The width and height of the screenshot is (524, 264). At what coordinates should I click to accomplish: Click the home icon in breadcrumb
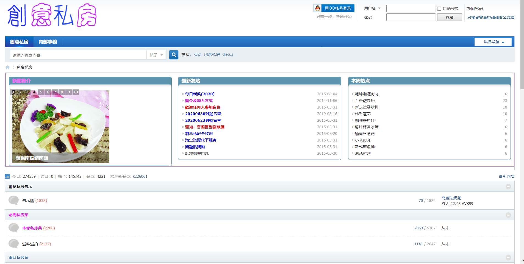click(8, 67)
